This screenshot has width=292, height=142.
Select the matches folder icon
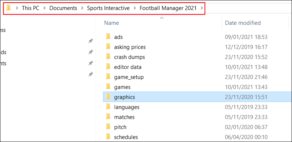click(108, 117)
